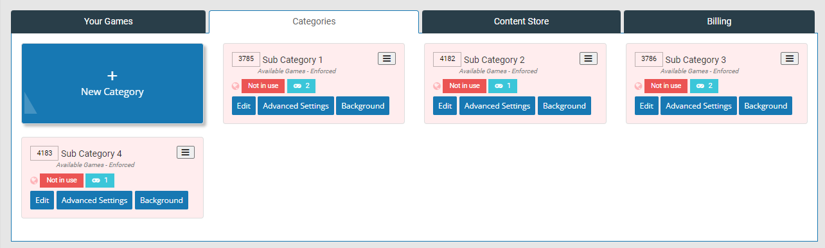Switch to the Your Games tab
Screen dimensions: 825x248
tap(109, 21)
